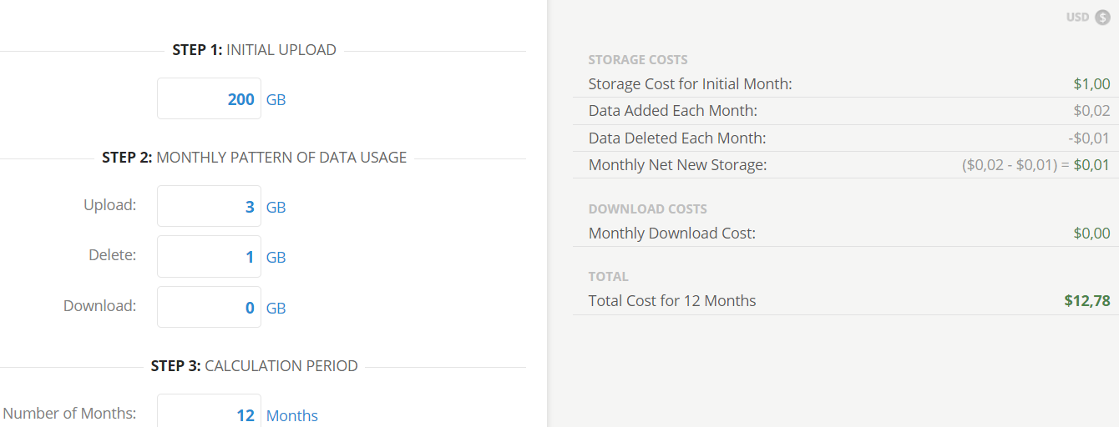
Task: Open the Initial Upload GB unit selector
Action: 276,100
